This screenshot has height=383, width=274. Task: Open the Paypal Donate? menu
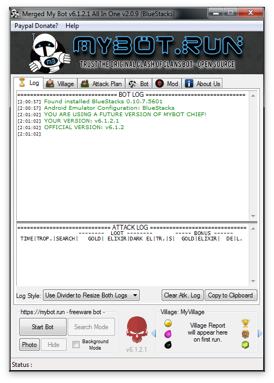36,26
